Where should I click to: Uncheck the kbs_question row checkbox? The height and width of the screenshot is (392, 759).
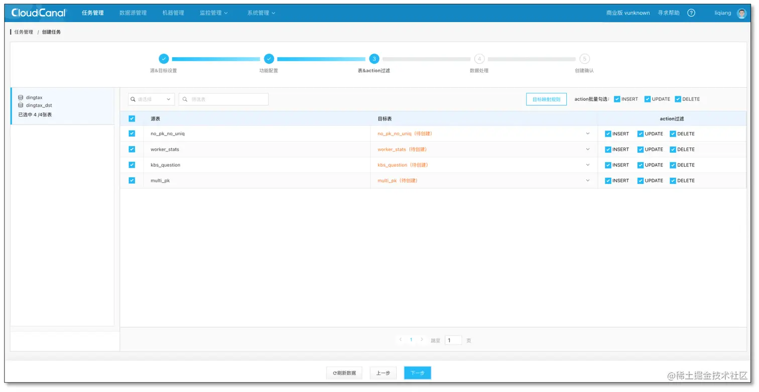(x=132, y=165)
